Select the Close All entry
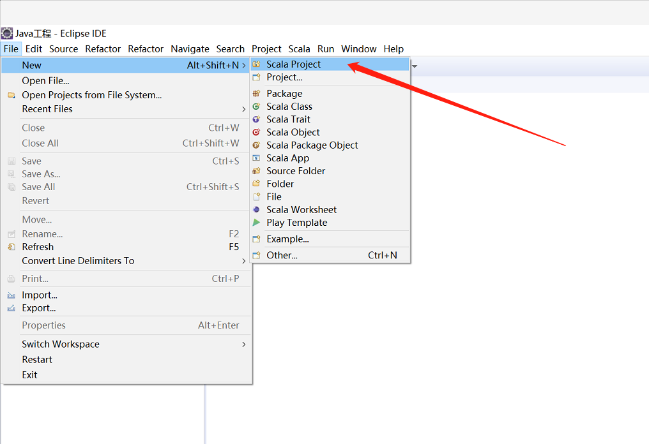 pyautogui.click(x=126, y=143)
